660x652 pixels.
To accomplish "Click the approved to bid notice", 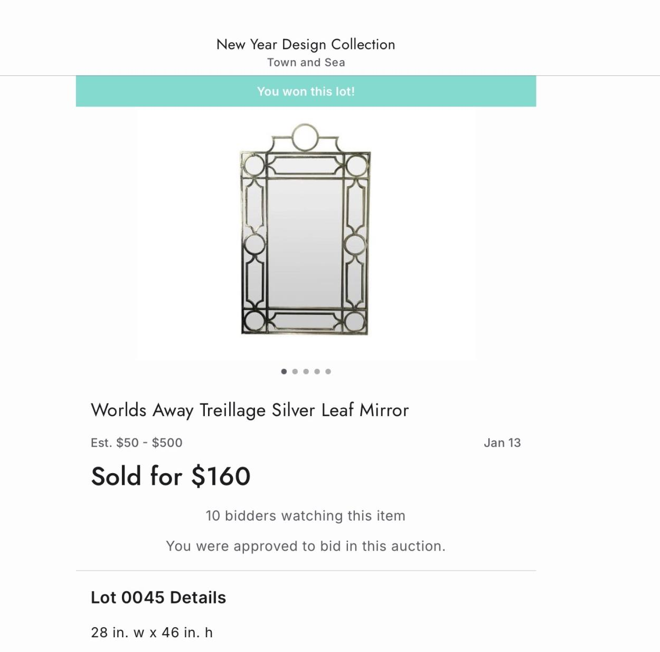I will (305, 546).
